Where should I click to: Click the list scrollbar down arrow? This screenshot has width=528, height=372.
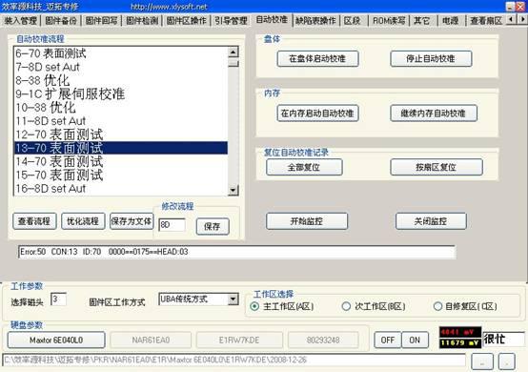(x=233, y=190)
